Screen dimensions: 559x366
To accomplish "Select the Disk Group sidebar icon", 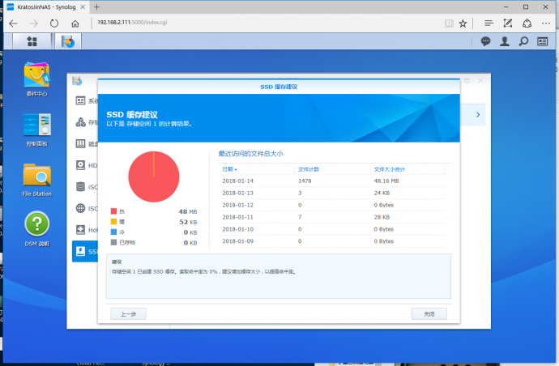I will [80, 143].
